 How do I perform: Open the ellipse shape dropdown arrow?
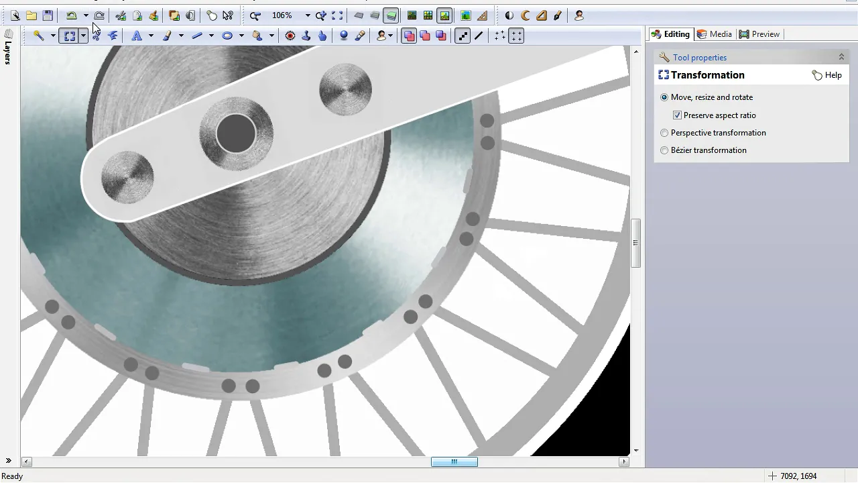(x=241, y=36)
